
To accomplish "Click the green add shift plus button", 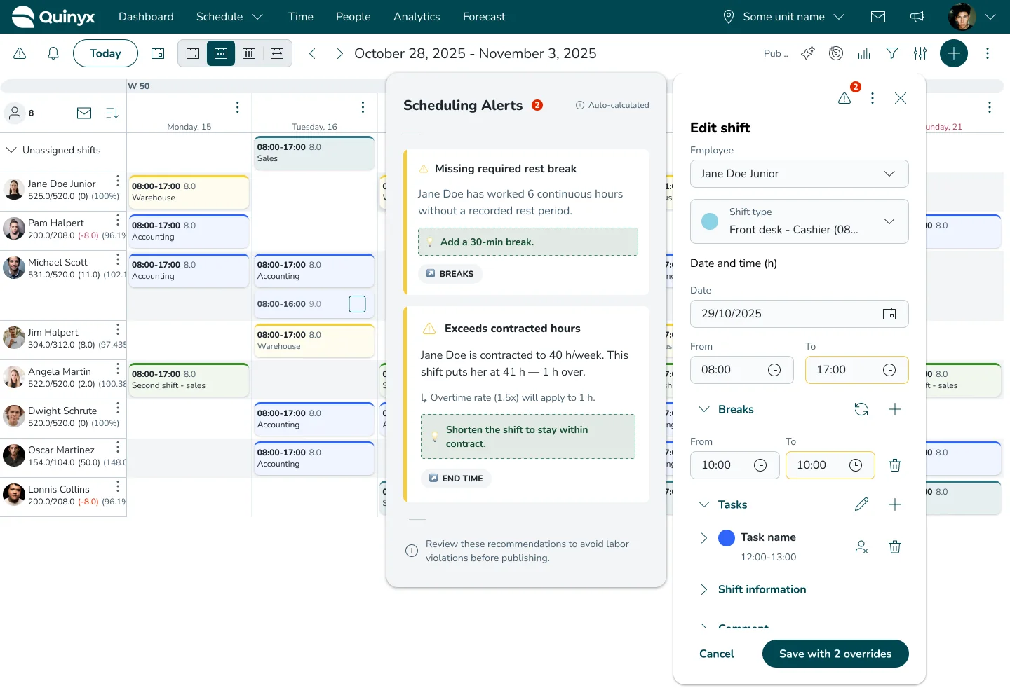I will coord(954,53).
